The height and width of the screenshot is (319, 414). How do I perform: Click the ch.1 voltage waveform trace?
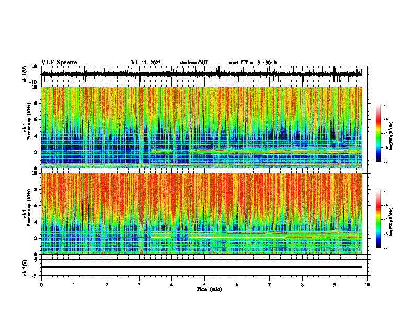(201, 74)
